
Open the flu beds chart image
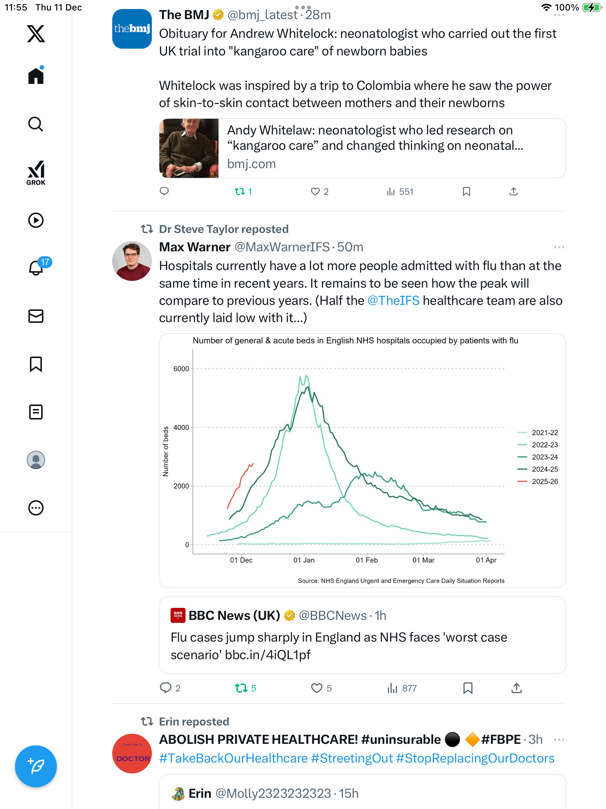pyautogui.click(x=362, y=460)
